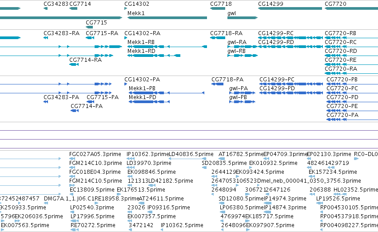Select the Mekk1-PD protein label
The width and height of the screenshot is (378, 232).
(143, 97)
